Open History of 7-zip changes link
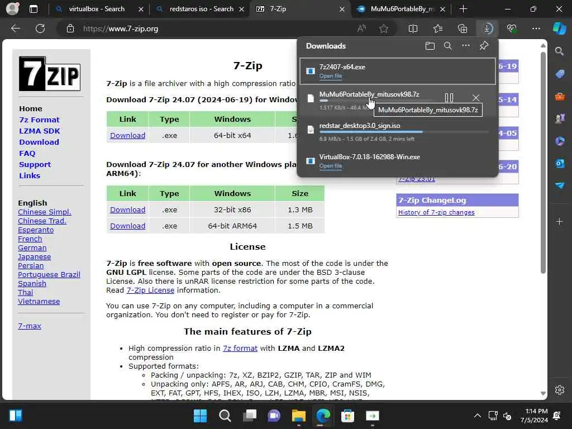This screenshot has width=572, height=429. [x=436, y=212]
